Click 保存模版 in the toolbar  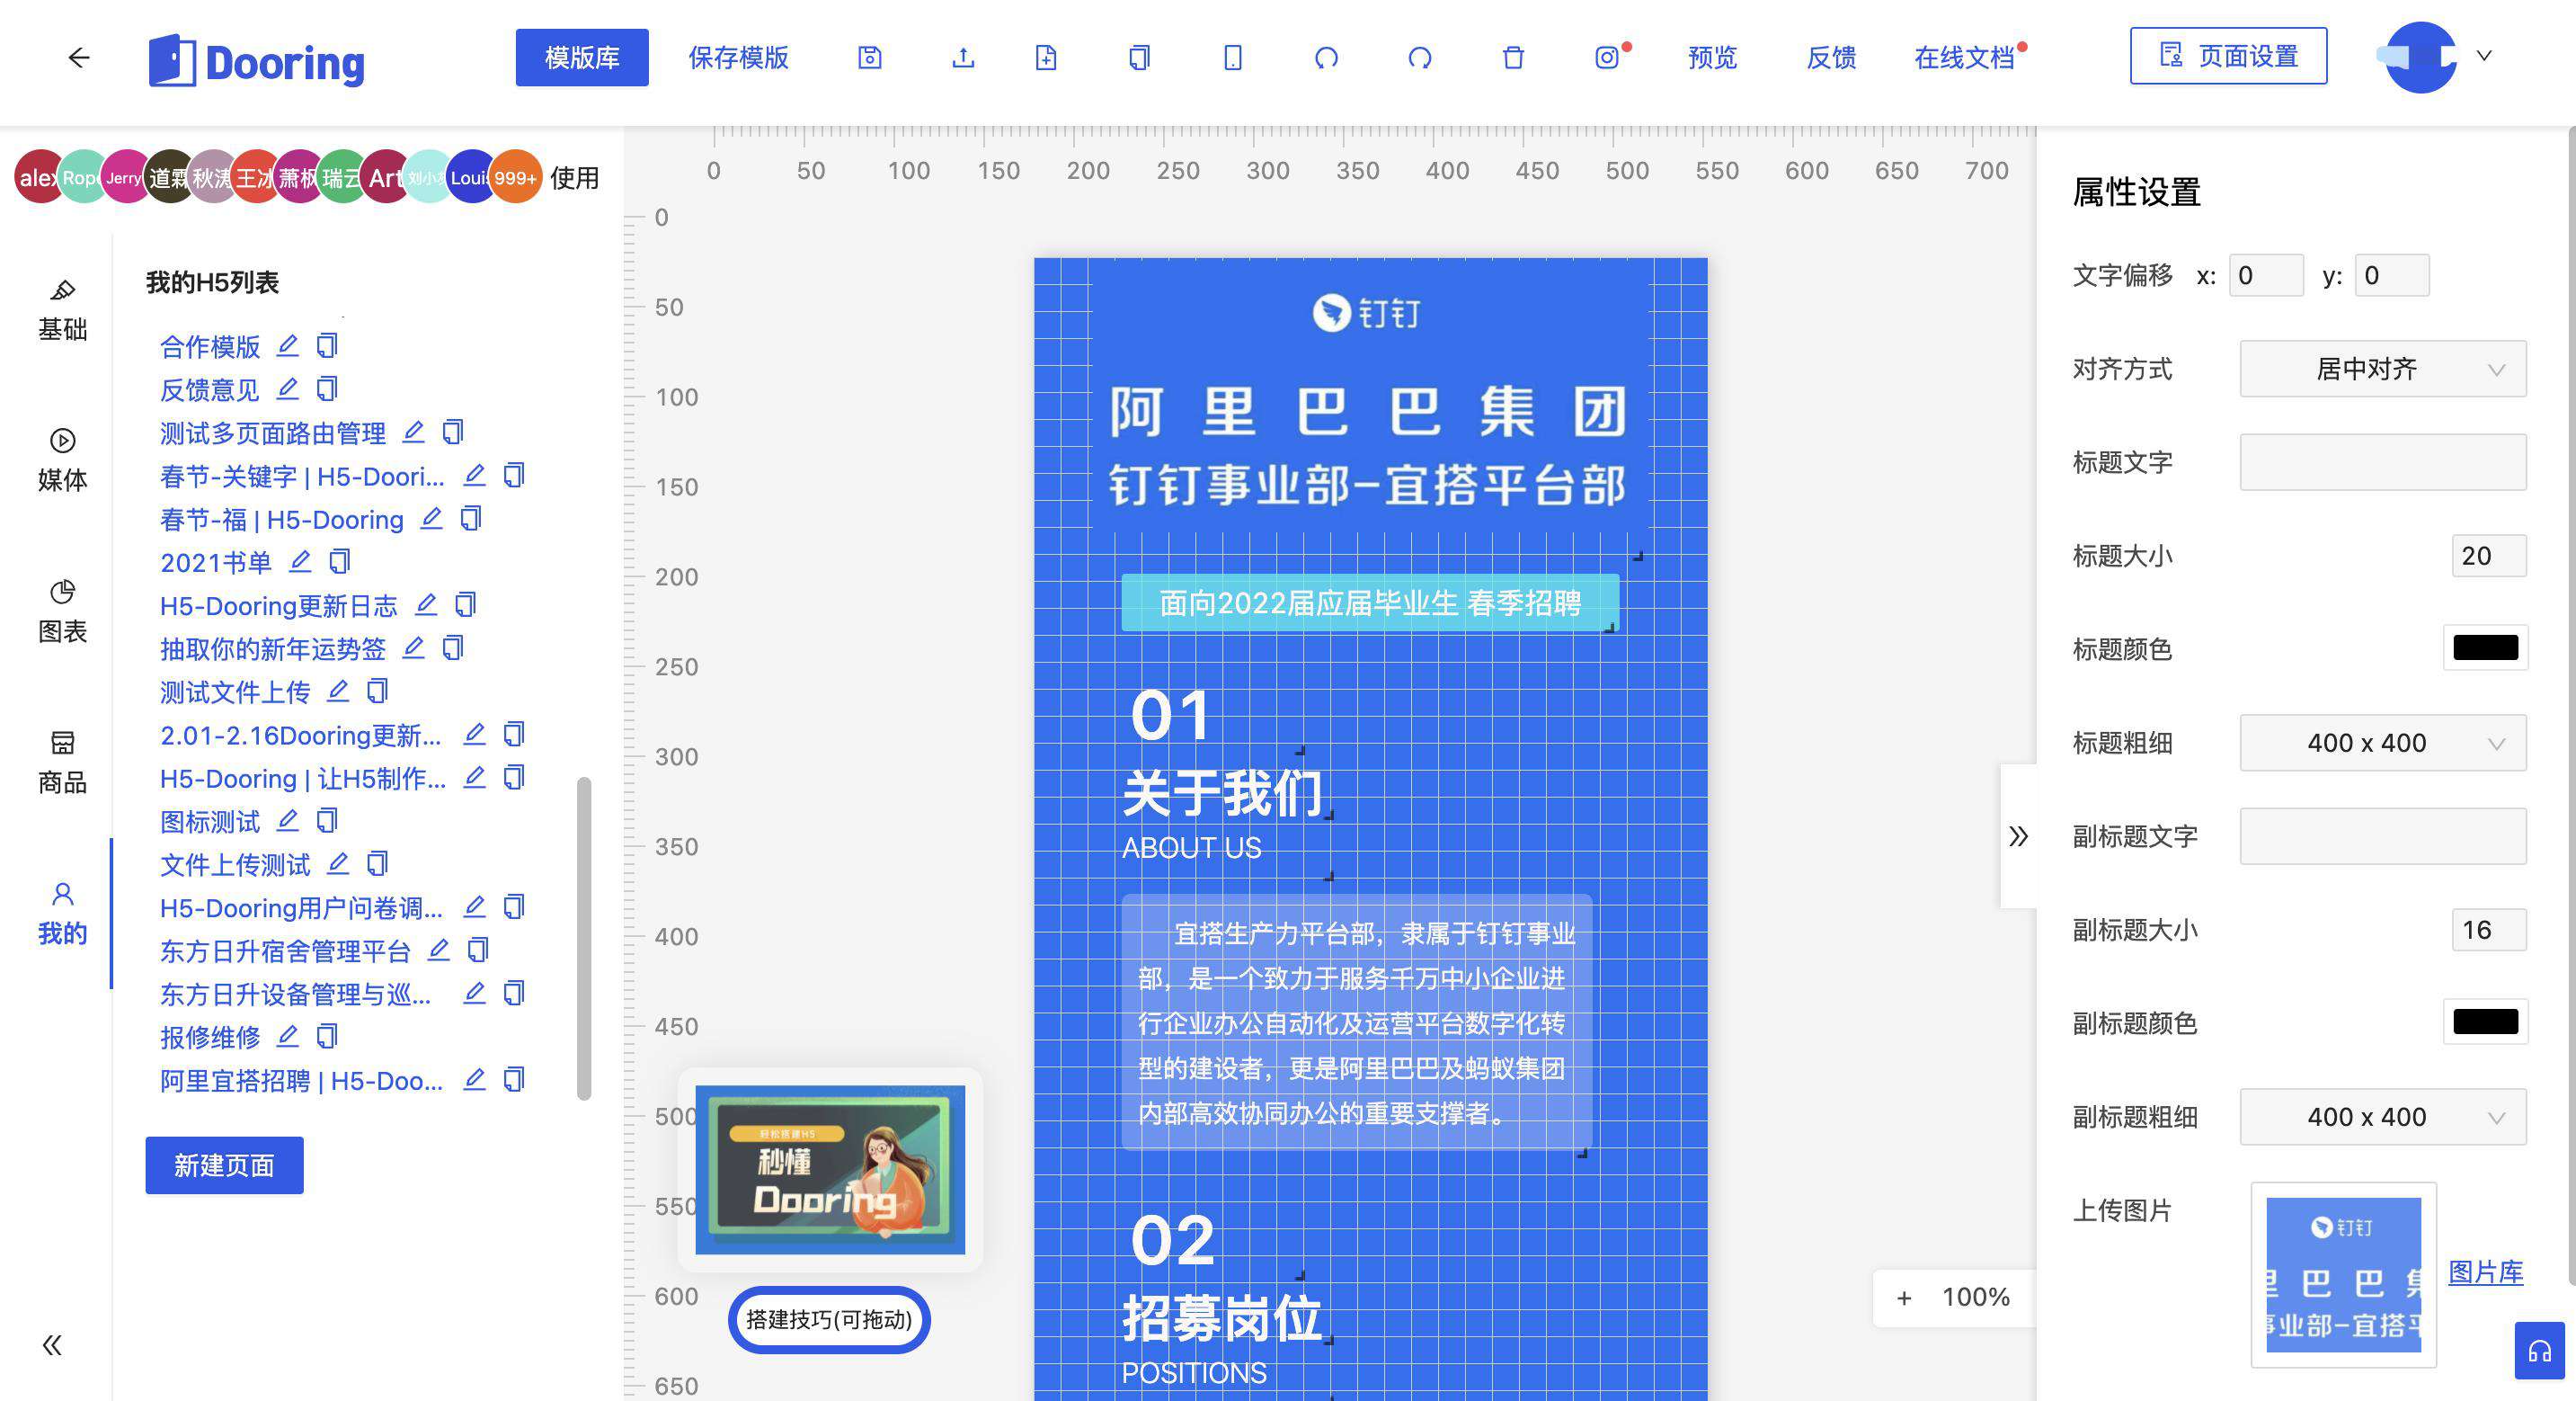(x=738, y=57)
